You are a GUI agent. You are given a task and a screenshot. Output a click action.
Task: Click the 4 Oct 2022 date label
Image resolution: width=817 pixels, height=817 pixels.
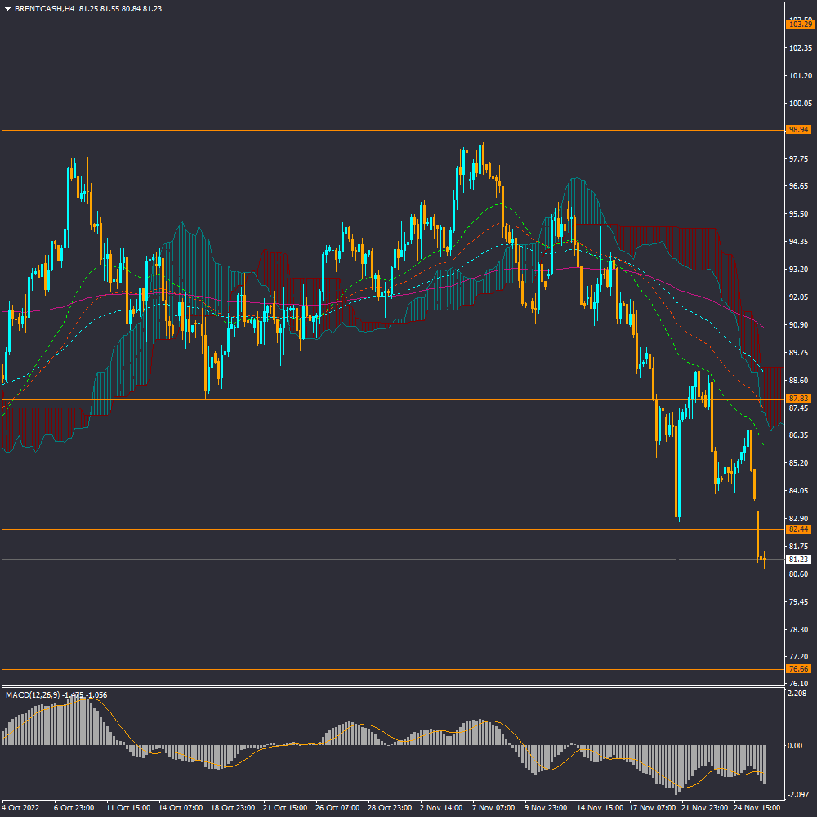point(21,807)
